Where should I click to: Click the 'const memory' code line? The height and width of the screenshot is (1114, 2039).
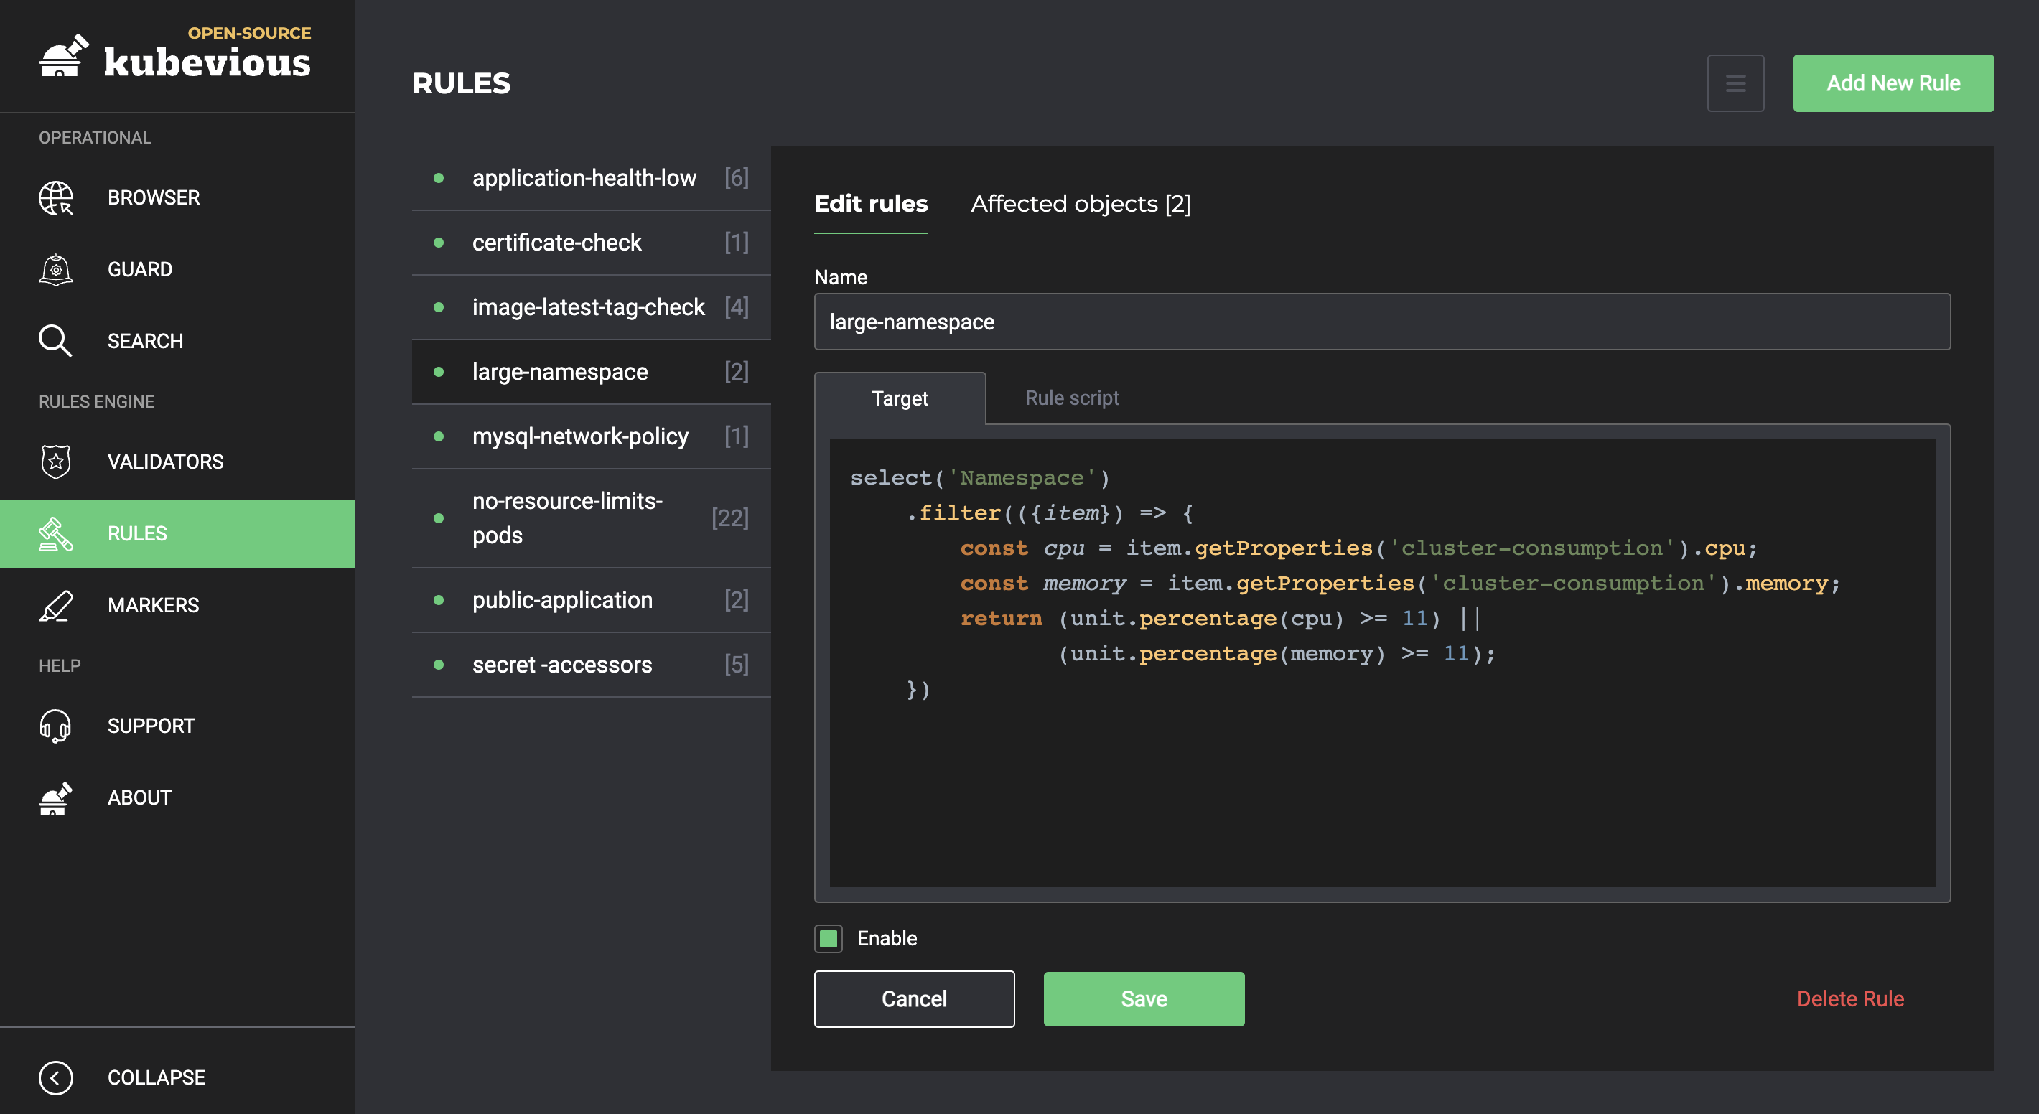coord(1399,584)
